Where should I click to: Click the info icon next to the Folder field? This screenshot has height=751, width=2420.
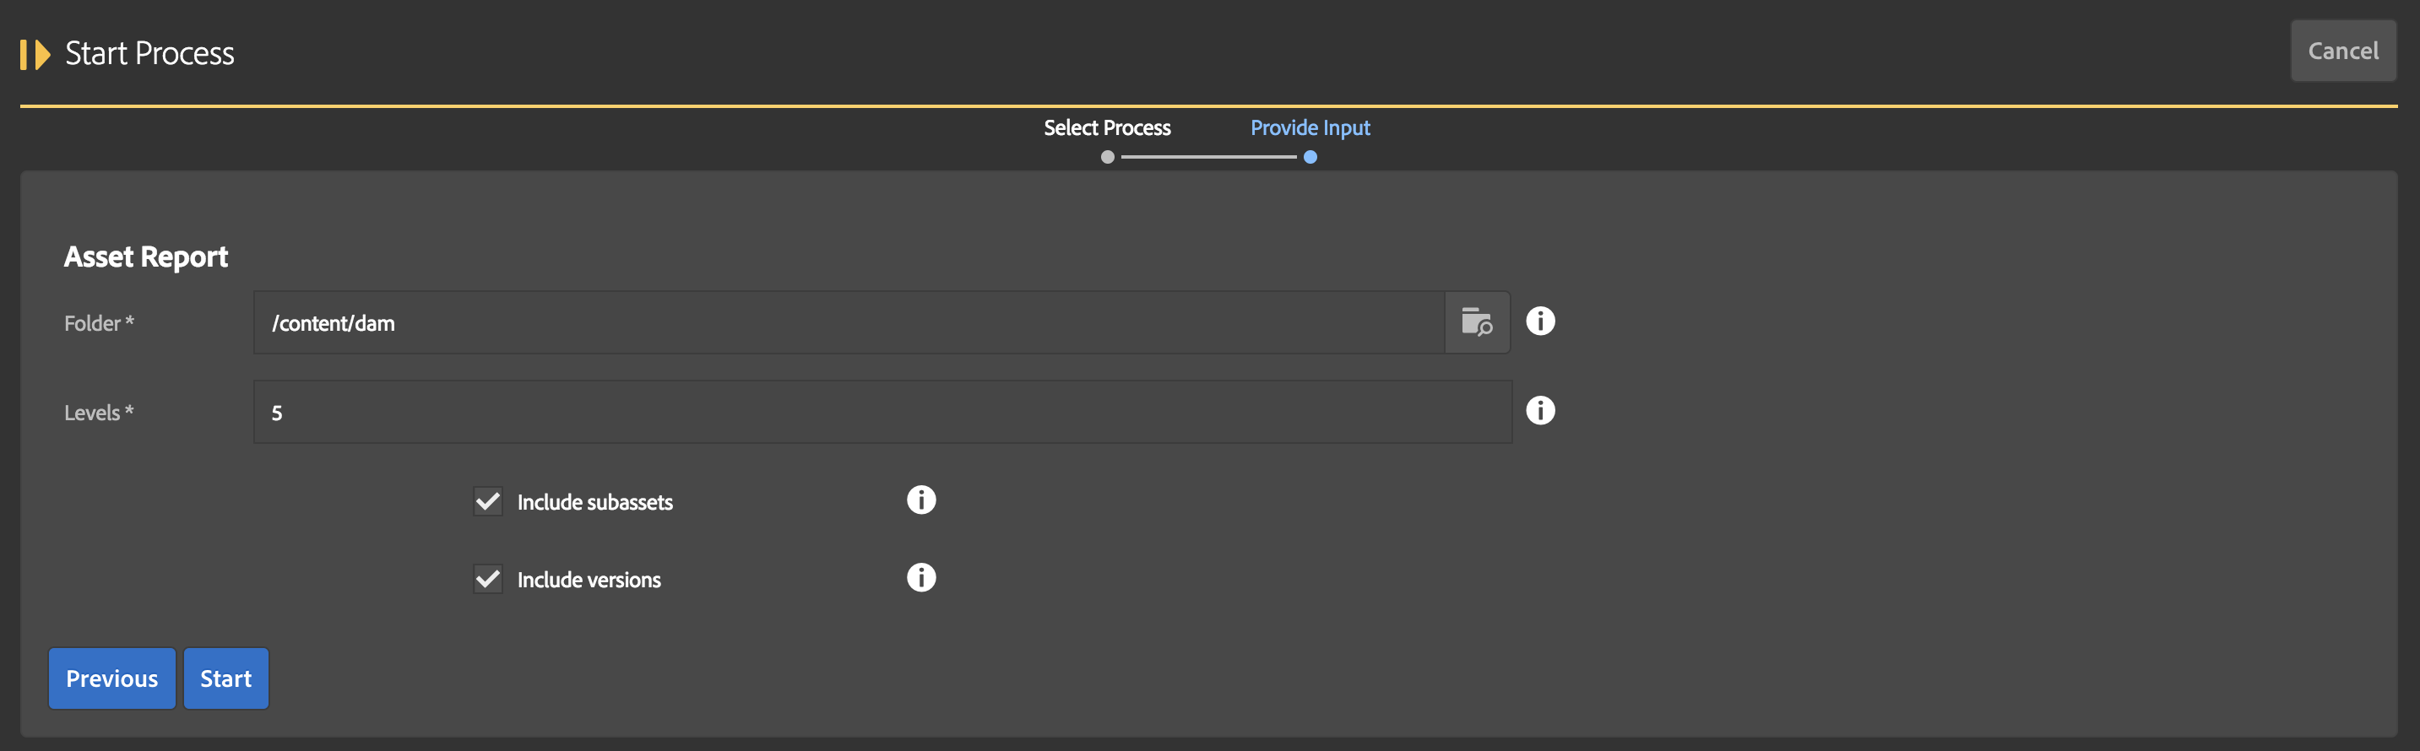coord(1541,321)
